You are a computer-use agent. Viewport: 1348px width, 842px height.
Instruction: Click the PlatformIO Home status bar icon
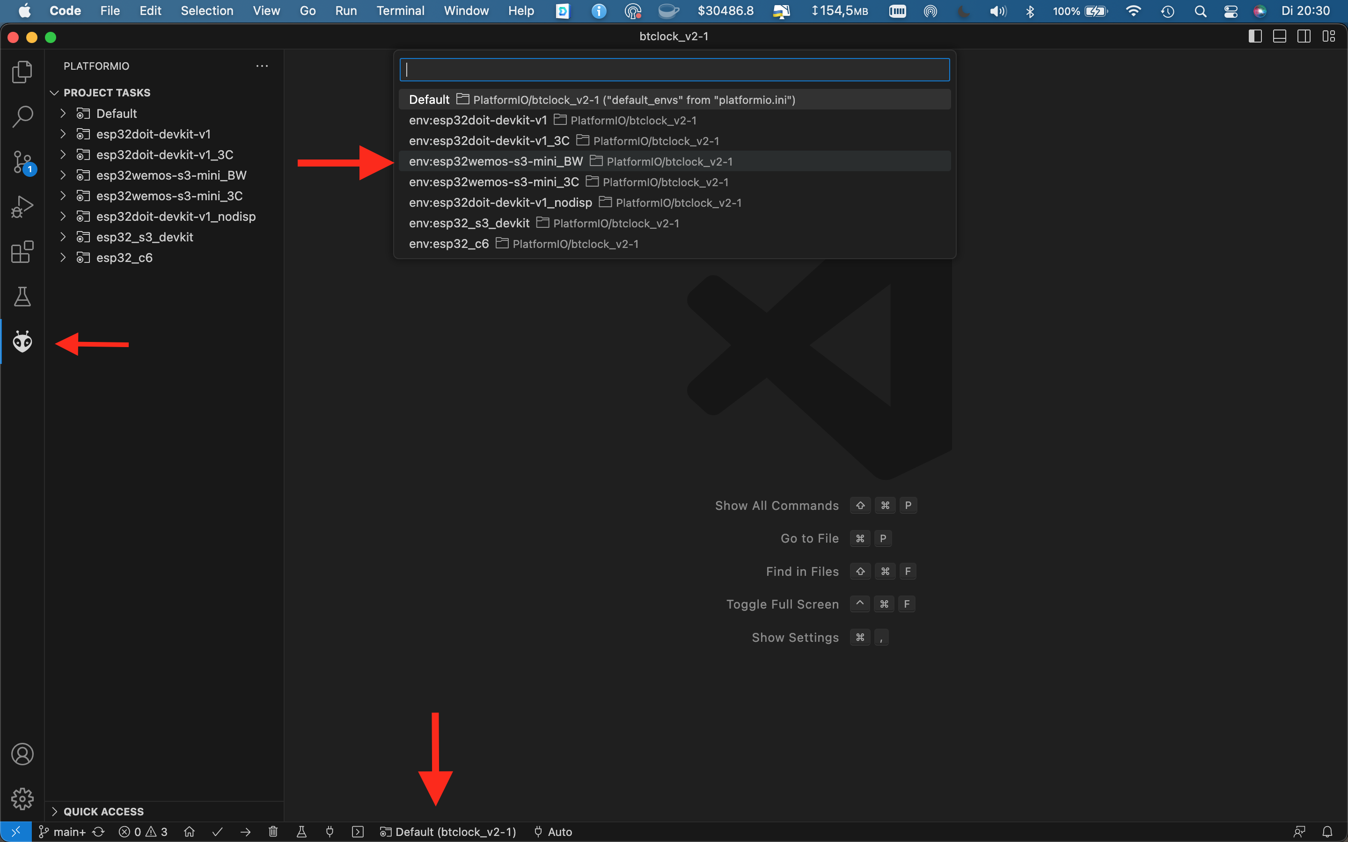[190, 831]
